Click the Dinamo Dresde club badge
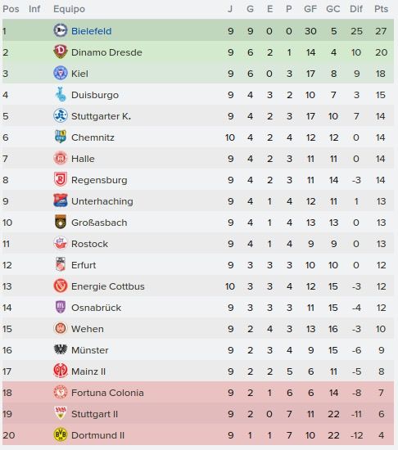This screenshot has height=450, width=398. (x=61, y=52)
